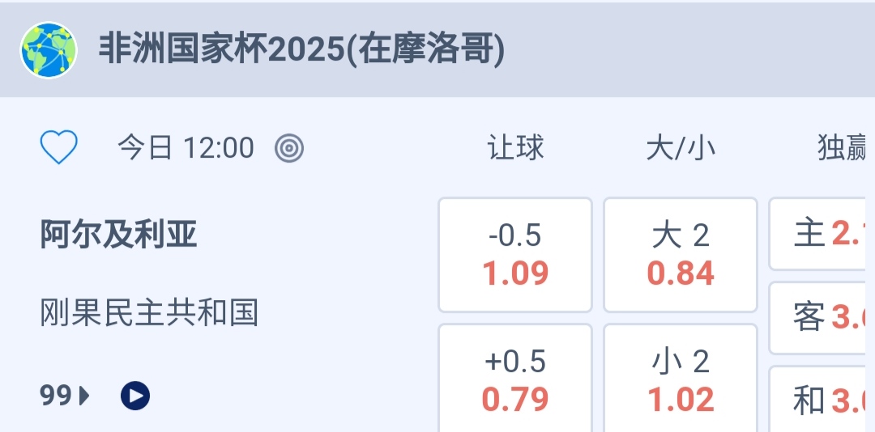Pick the -0.5 handicap odds 1.09
The image size is (875, 432).
tap(515, 255)
